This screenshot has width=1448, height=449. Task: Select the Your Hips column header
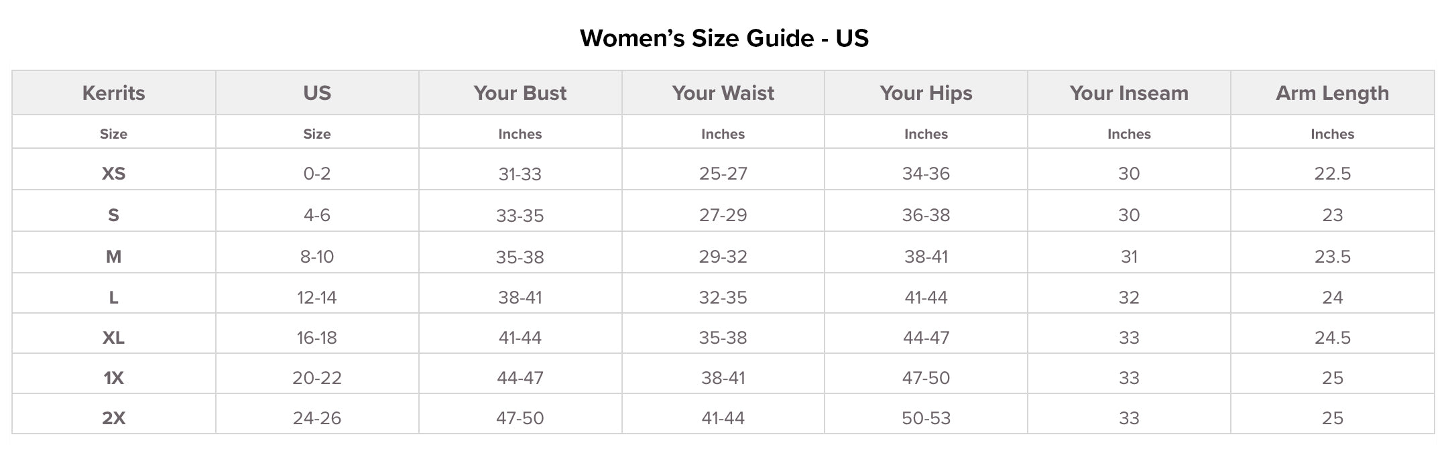click(x=926, y=93)
